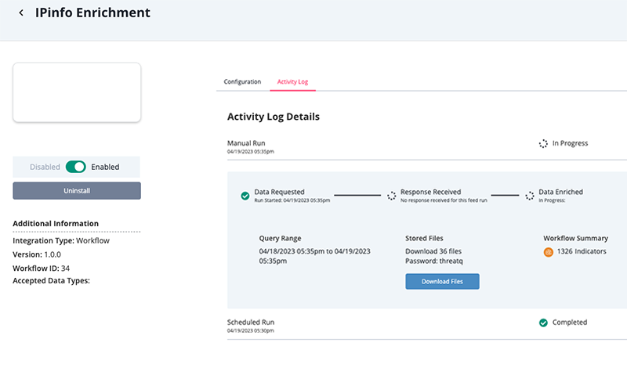Click the Data Enriched spinner icon
The width and height of the screenshot is (627, 382).
pos(530,196)
